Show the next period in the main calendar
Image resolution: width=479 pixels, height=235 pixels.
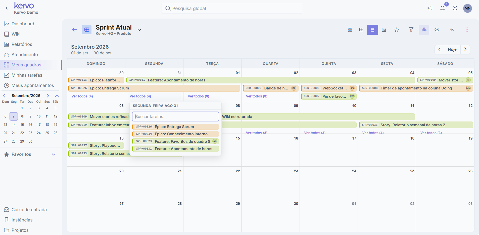click(465, 49)
